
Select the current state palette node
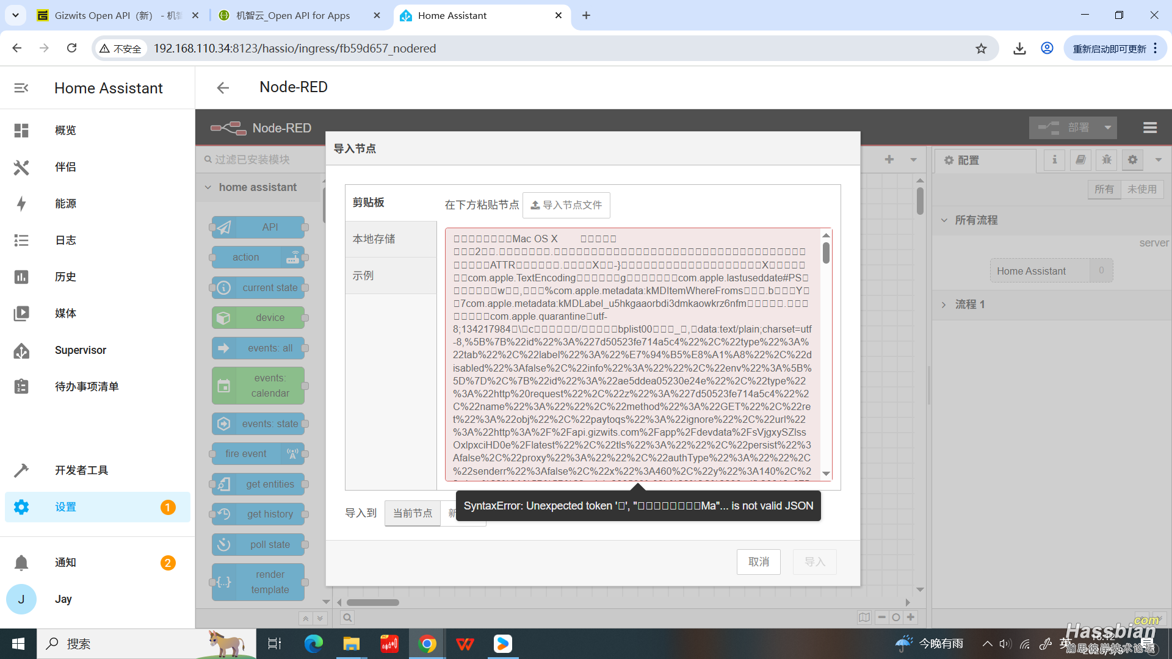(258, 288)
